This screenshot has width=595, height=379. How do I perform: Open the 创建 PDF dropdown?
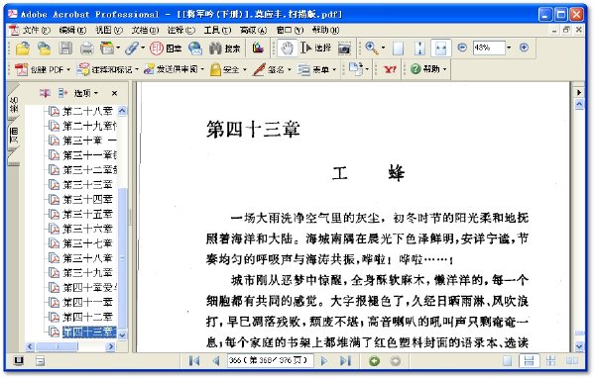(x=43, y=69)
